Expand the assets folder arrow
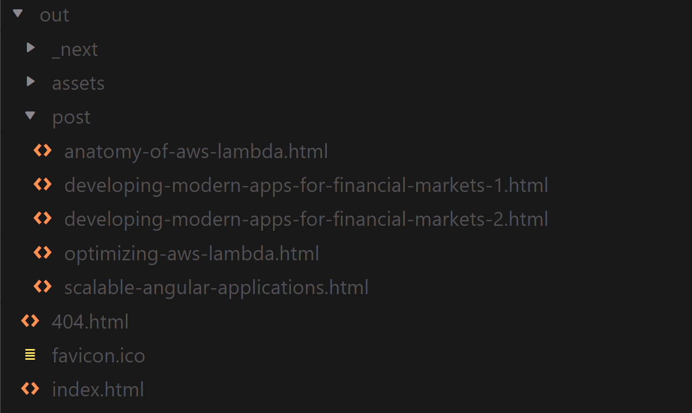 pyautogui.click(x=31, y=82)
